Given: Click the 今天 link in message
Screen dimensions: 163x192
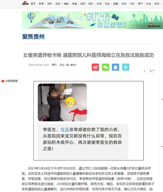Looking at the screenshot, I should coord(65,130).
